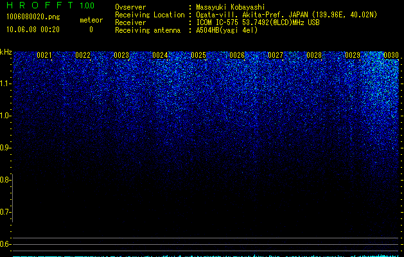The image size is (404, 257).
Task: Click the kHz axis unit label
Action: click(x=6, y=52)
